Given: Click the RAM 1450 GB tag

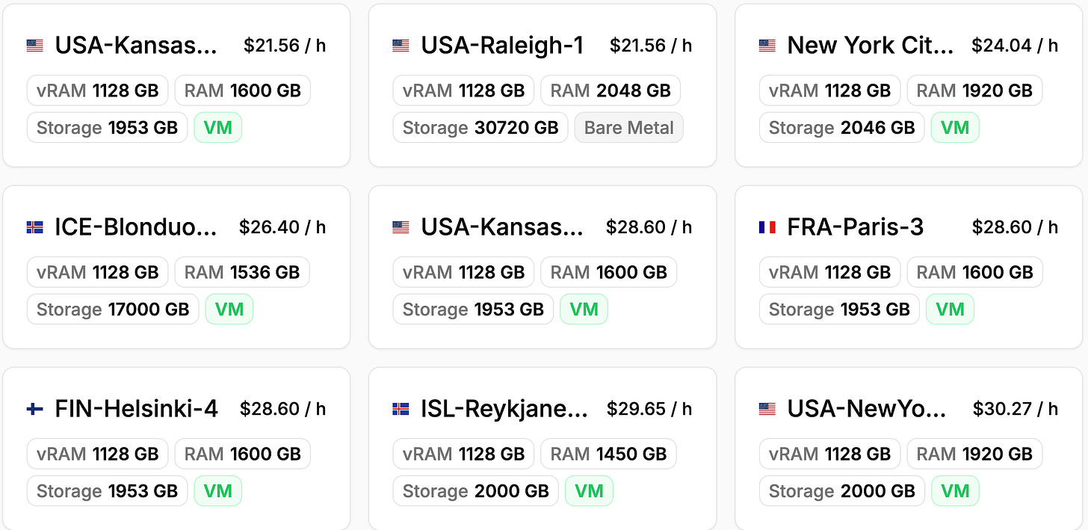Looking at the screenshot, I should (x=608, y=454).
